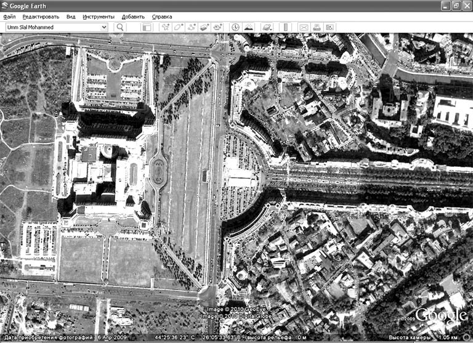Select the ruler measuring tool

click(285, 27)
